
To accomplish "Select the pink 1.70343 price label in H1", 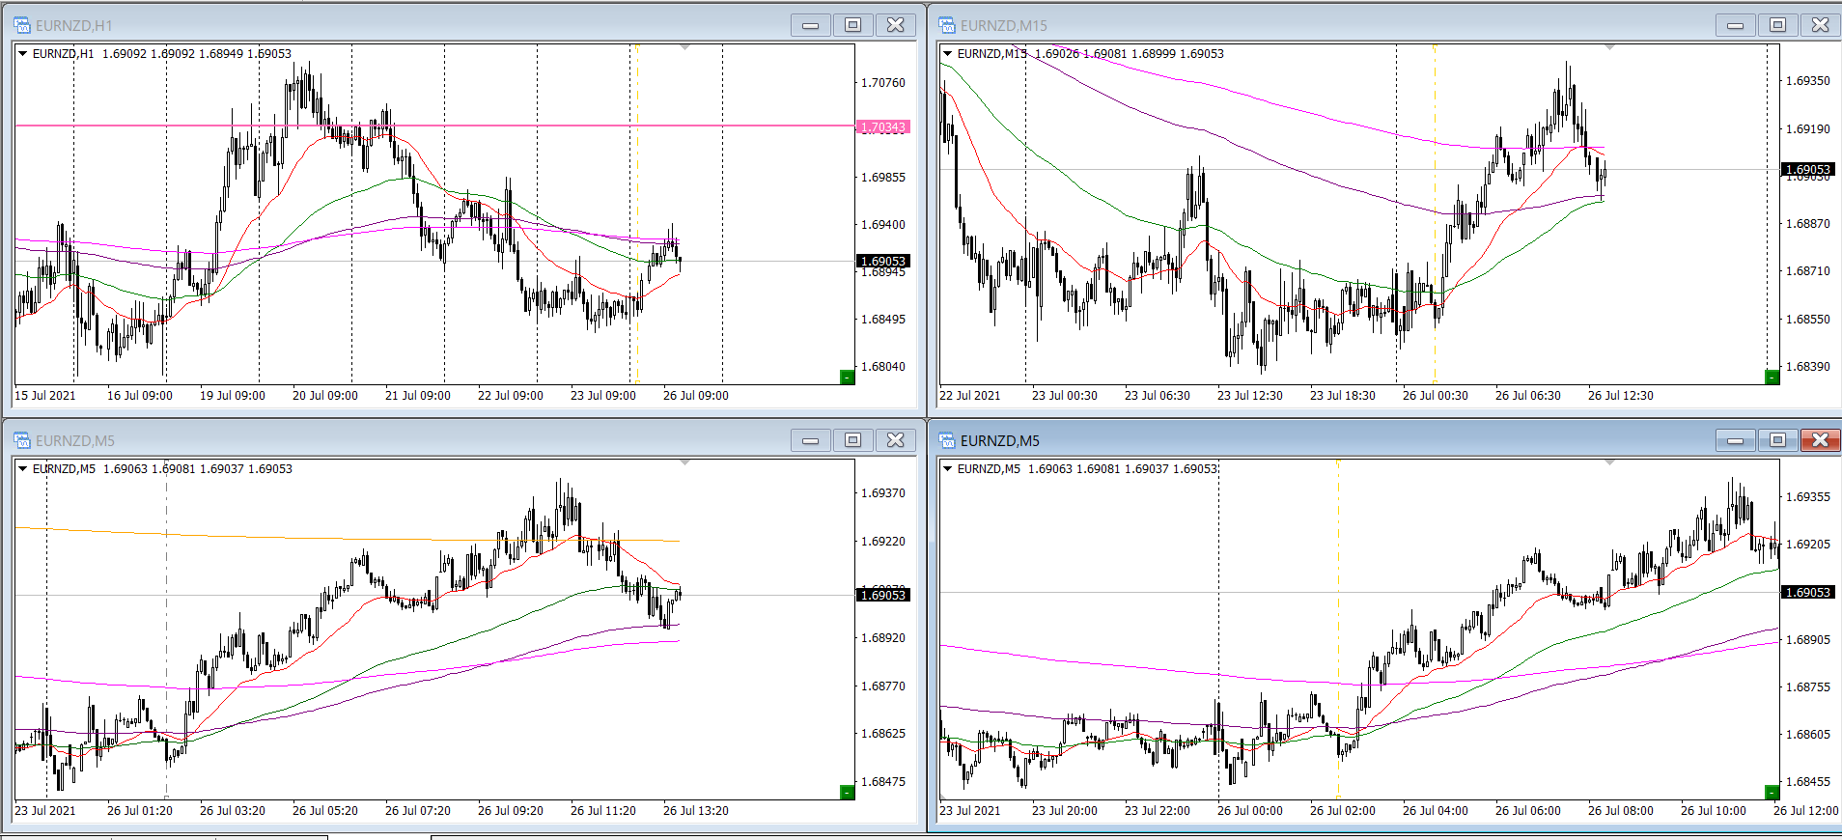I will click(882, 126).
